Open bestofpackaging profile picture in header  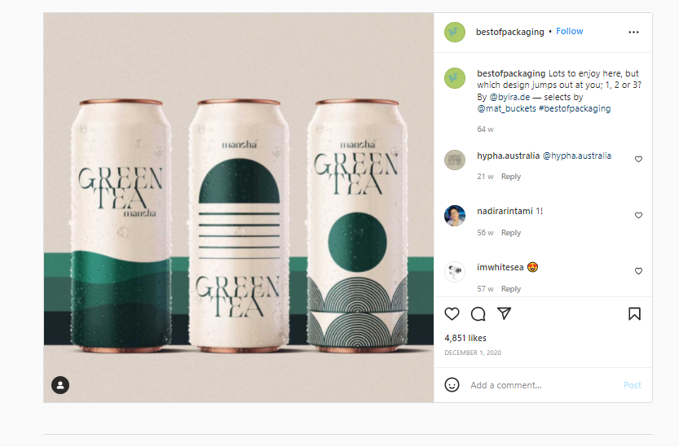454,32
